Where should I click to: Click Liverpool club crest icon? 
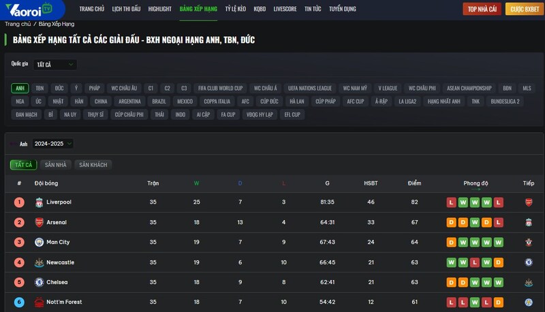[x=40, y=202]
